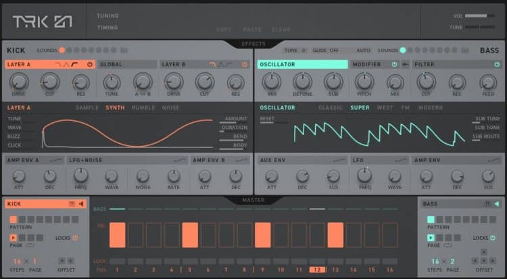Screen dimensions: 507x279
Task: Toggle the Modifier power button
Action: (395, 64)
